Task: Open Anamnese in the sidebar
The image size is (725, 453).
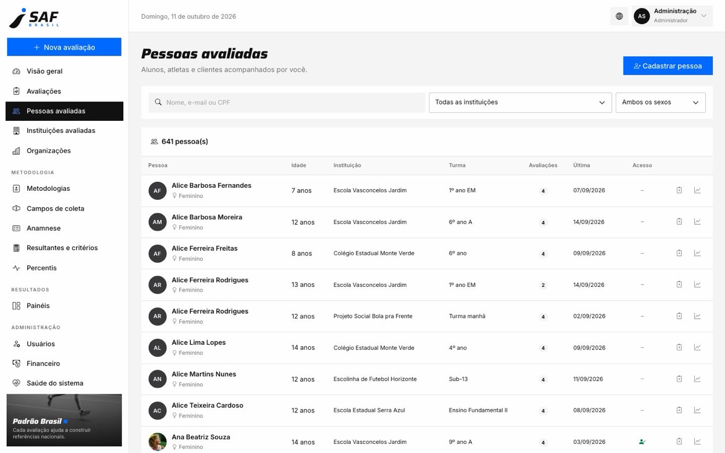Action: point(64,228)
